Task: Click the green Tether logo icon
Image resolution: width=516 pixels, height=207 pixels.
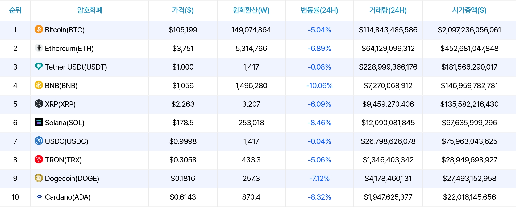Action: pyautogui.click(x=39, y=66)
